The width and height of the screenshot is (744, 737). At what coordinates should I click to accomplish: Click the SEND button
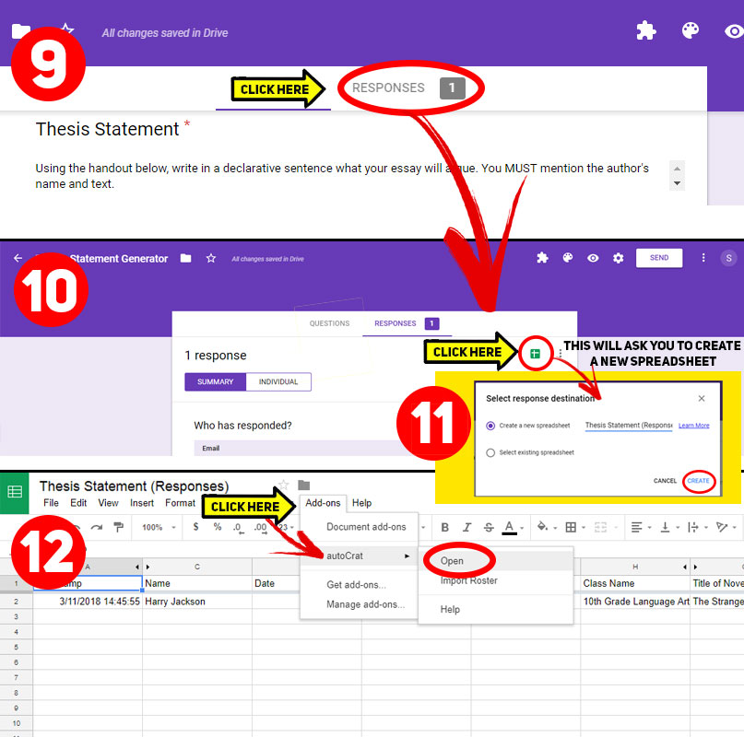coord(658,258)
